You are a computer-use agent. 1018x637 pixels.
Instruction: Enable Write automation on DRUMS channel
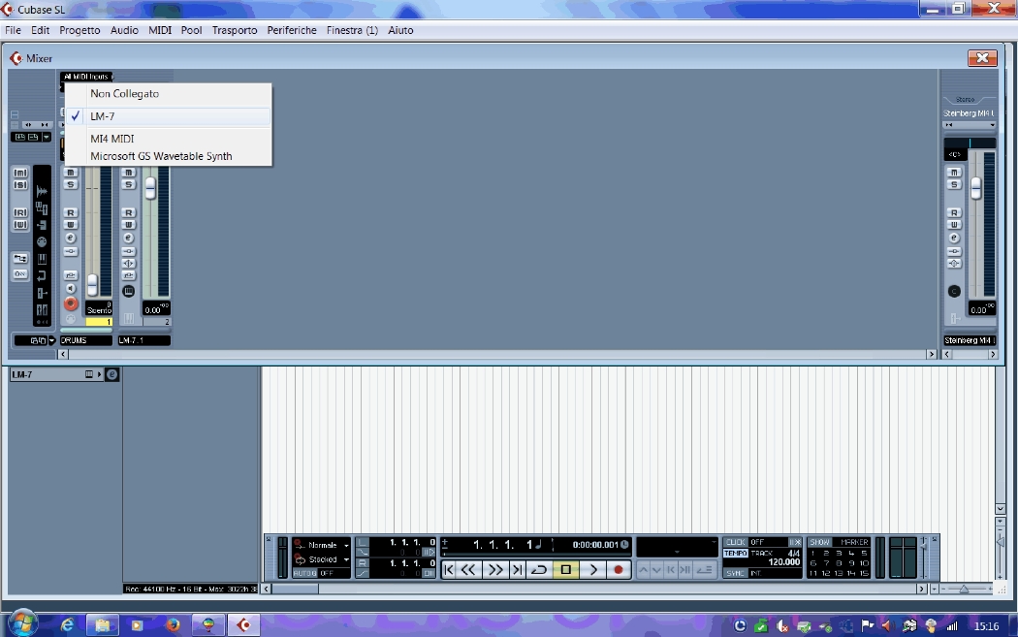[71, 225]
